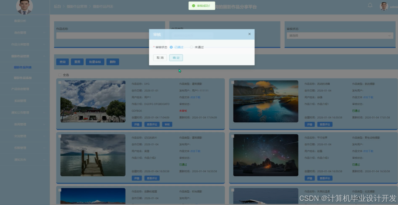Image resolution: width=398 pixels, height=205 pixels.
Task: Click 点击下载 link on the 记忆的碎片 card
Action: (x=195, y=151)
